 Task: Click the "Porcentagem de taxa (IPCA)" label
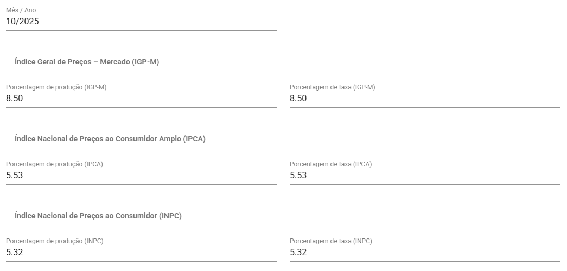point(330,164)
